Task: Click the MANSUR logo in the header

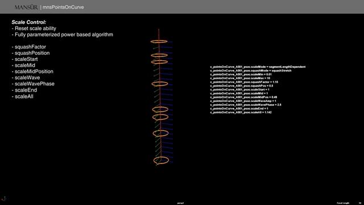Action: click(26, 7)
